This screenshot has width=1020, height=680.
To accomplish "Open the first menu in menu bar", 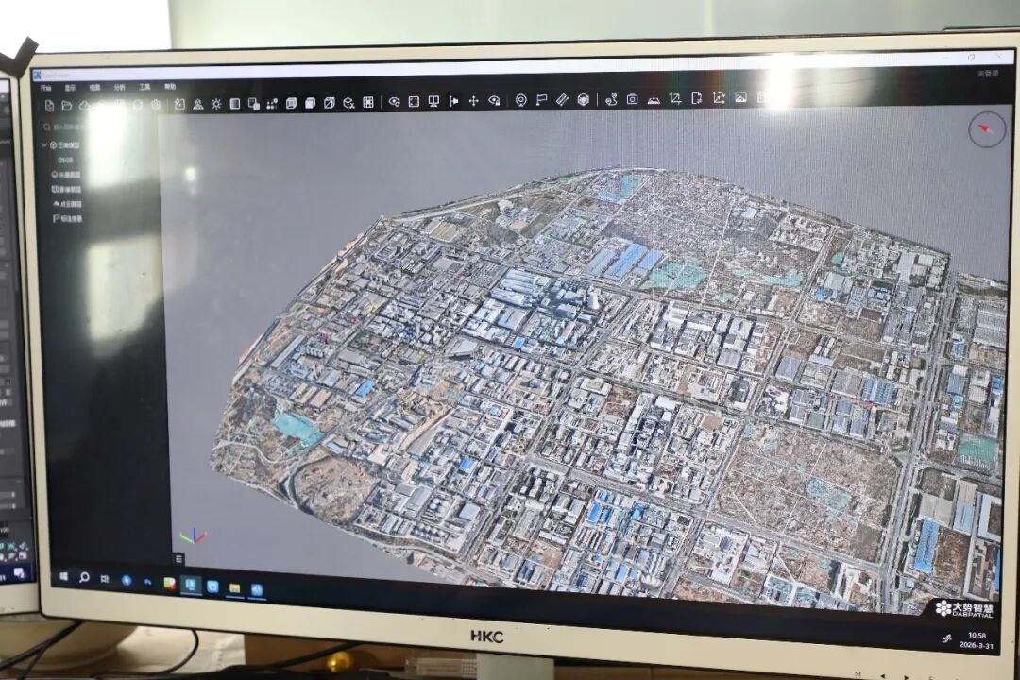I will 45,87.
